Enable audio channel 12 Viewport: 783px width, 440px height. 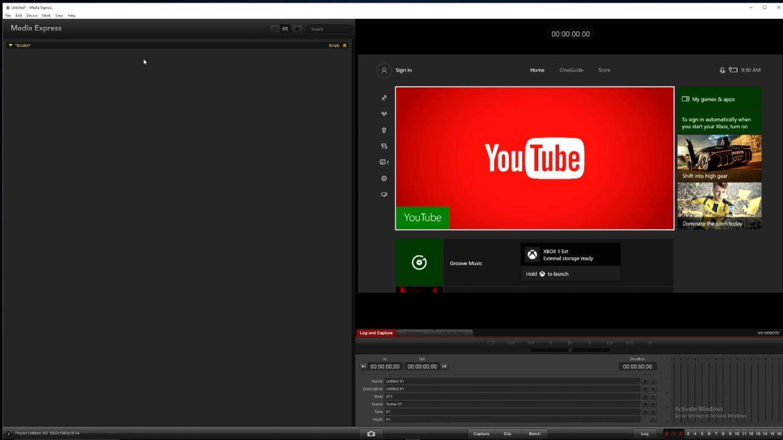point(751,434)
